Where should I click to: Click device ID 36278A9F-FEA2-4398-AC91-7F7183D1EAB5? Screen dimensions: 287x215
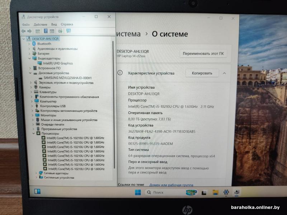click(162, 131)
